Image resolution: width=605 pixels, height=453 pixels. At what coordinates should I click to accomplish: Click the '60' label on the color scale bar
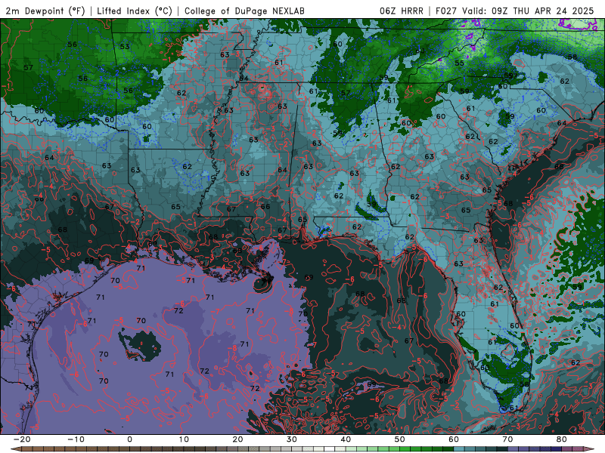[x=454, y=439]
